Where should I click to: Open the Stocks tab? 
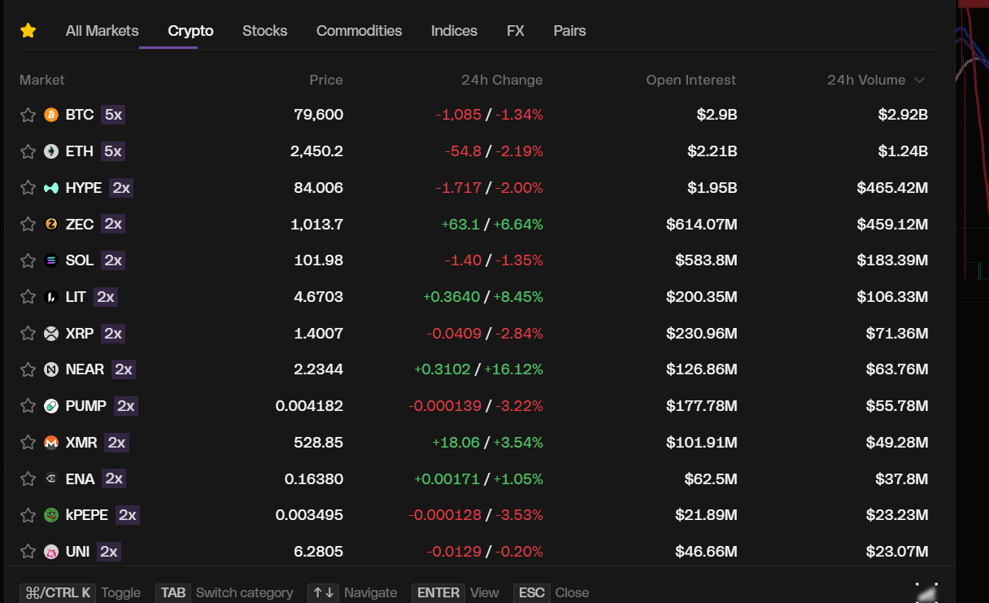pos(264,31)
